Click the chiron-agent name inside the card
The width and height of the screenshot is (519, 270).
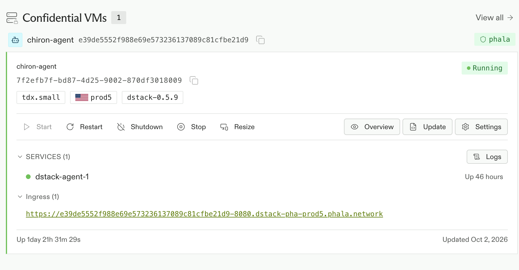[36, 67]
